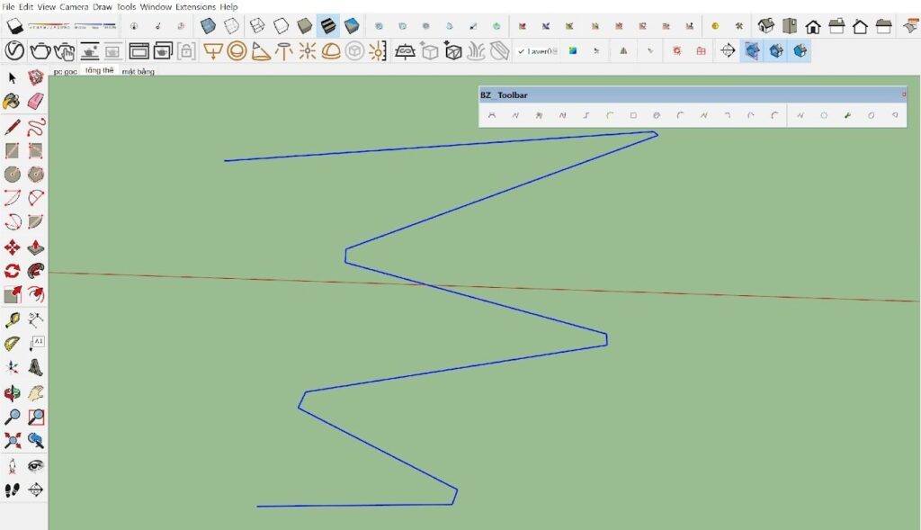Viewport: 921px width, 530px height.
Task: Click the Mirror/flip icon near the layer controls
Action: 622,51
